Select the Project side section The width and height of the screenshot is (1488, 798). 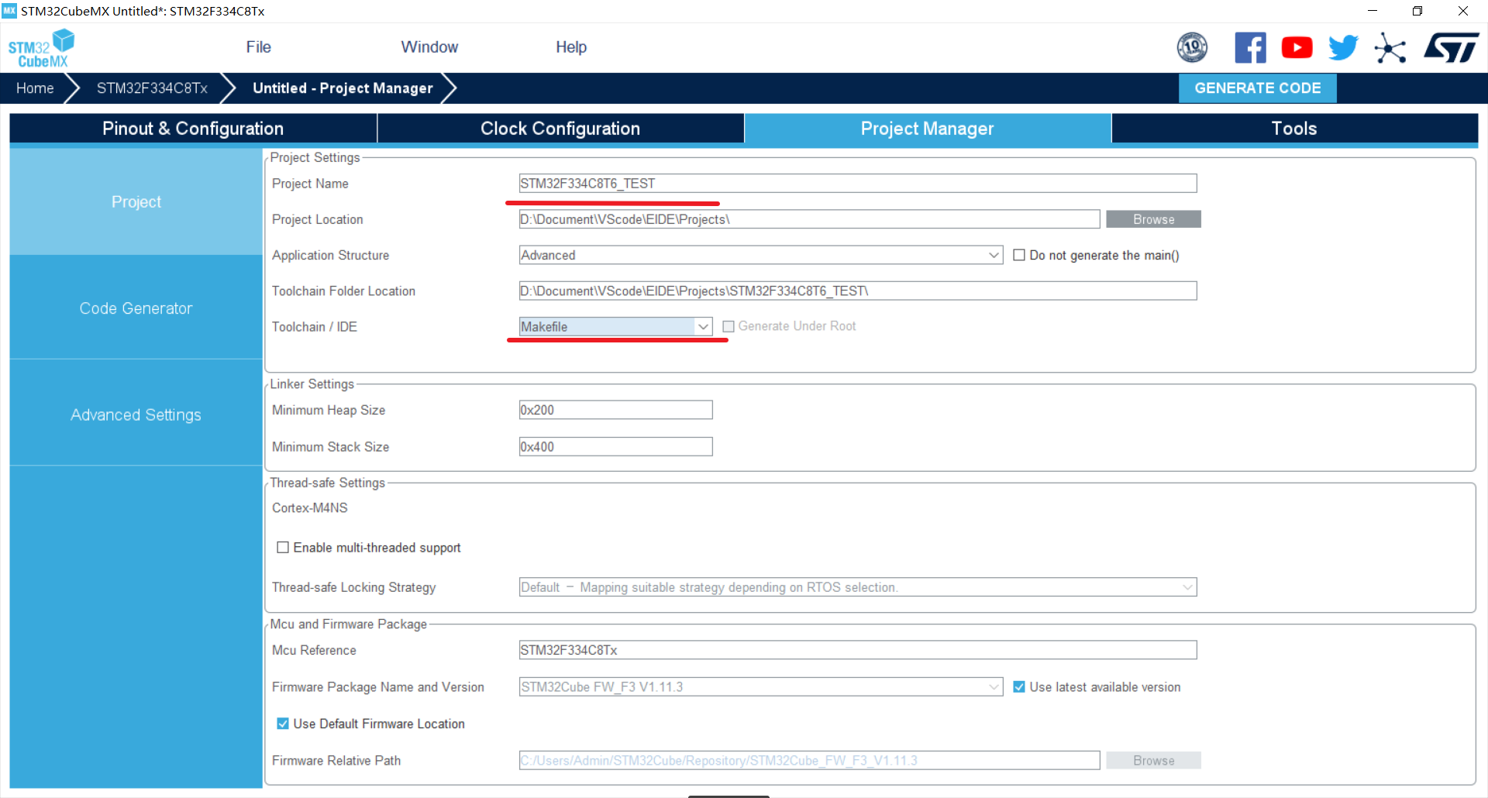[136, 201]
